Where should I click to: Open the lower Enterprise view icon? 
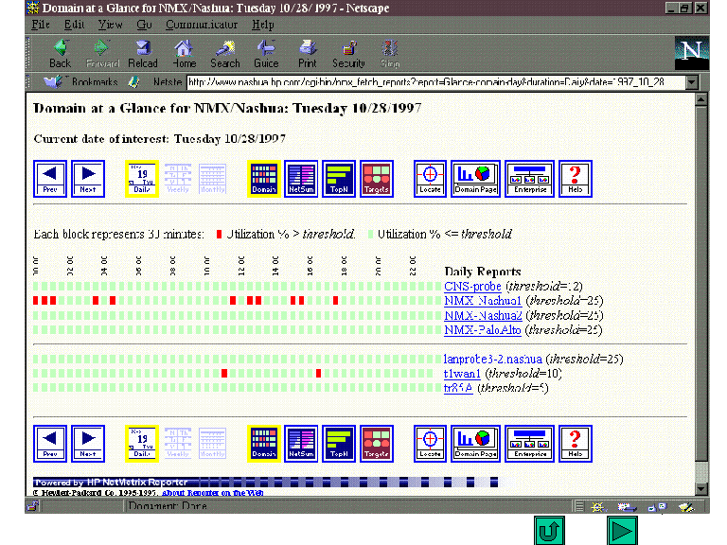tap(529, 443)
